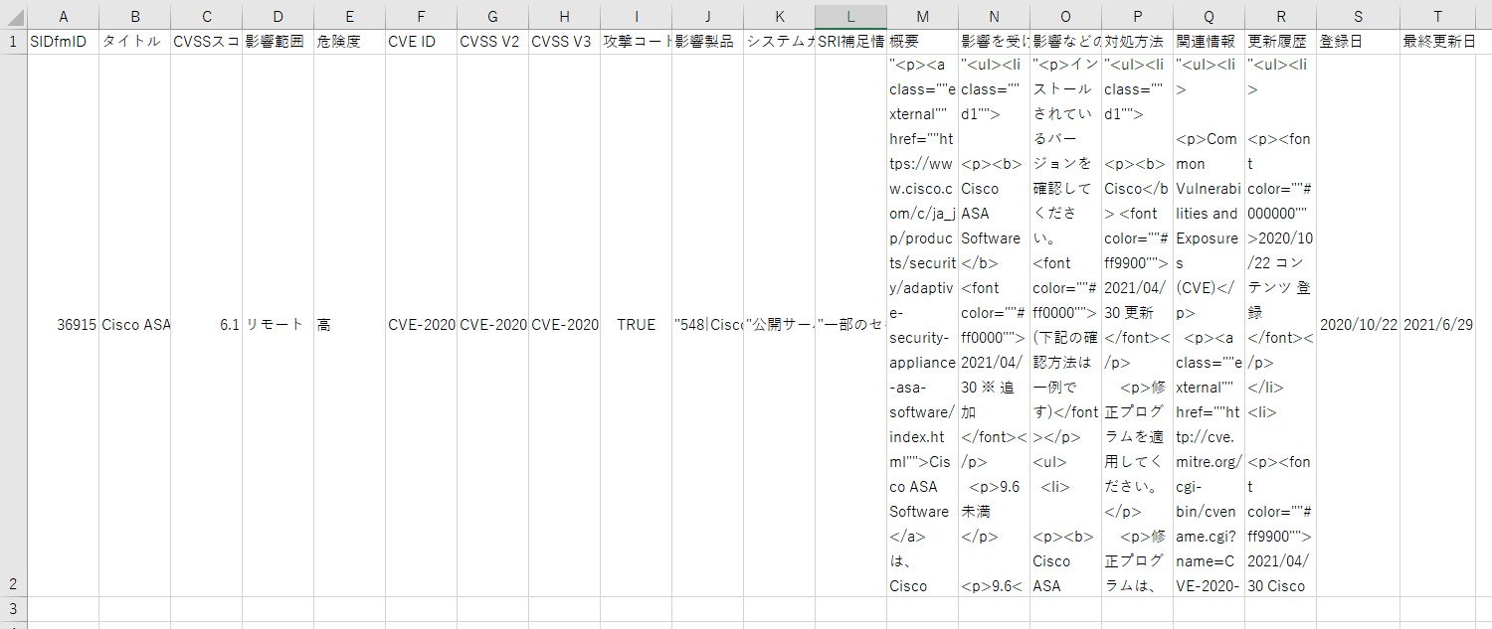Click the 公開サー cell in column K

point(780,325)
